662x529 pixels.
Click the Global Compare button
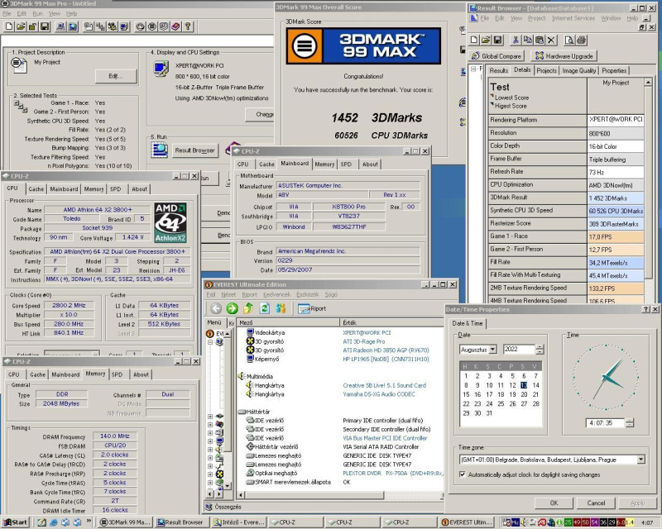(496, 55)
